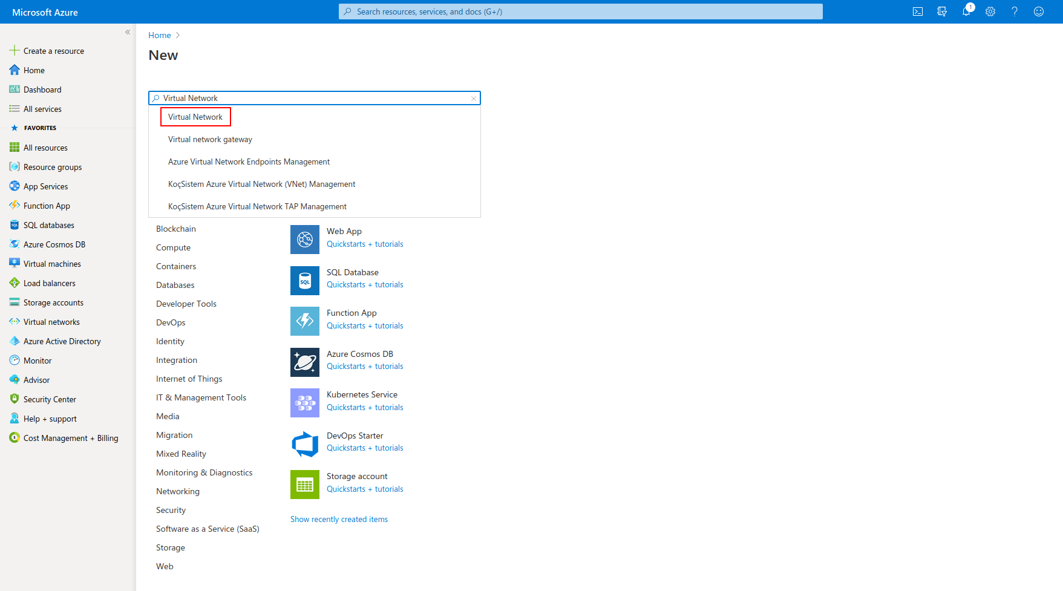Click Storage accounts sidebar icon

15,302
